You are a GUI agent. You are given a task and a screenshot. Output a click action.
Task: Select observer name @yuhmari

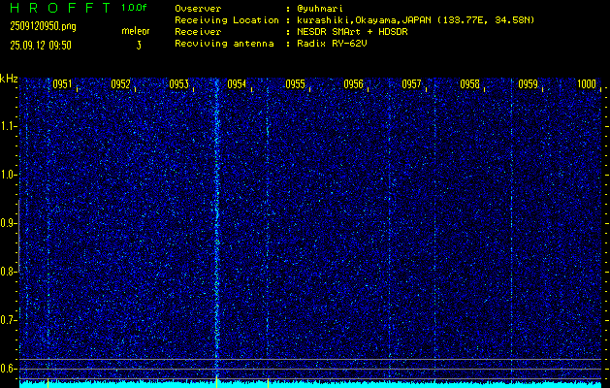tap(320, 8)
